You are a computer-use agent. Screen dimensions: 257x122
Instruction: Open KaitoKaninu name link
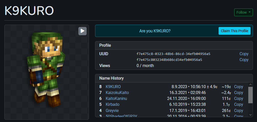pyautogui.click(x=116, y=99)
